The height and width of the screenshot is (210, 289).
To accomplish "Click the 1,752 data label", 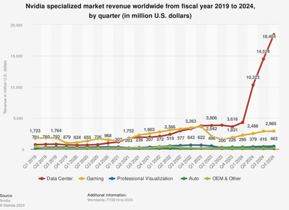I will (x=128, y=131).
